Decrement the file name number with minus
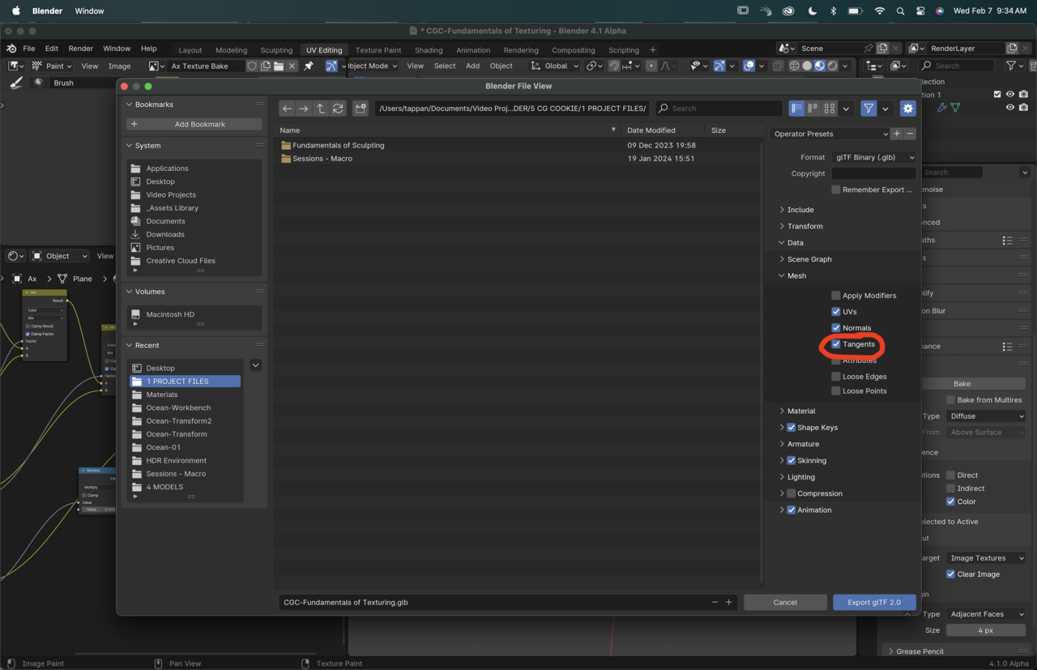 715,602
